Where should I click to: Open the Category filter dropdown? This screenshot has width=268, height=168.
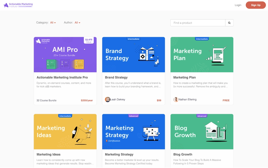click(x=53, y=23)
